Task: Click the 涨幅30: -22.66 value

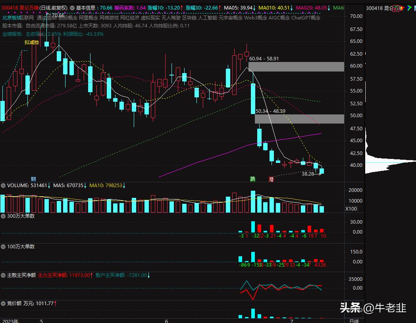Action: (203, 8)
